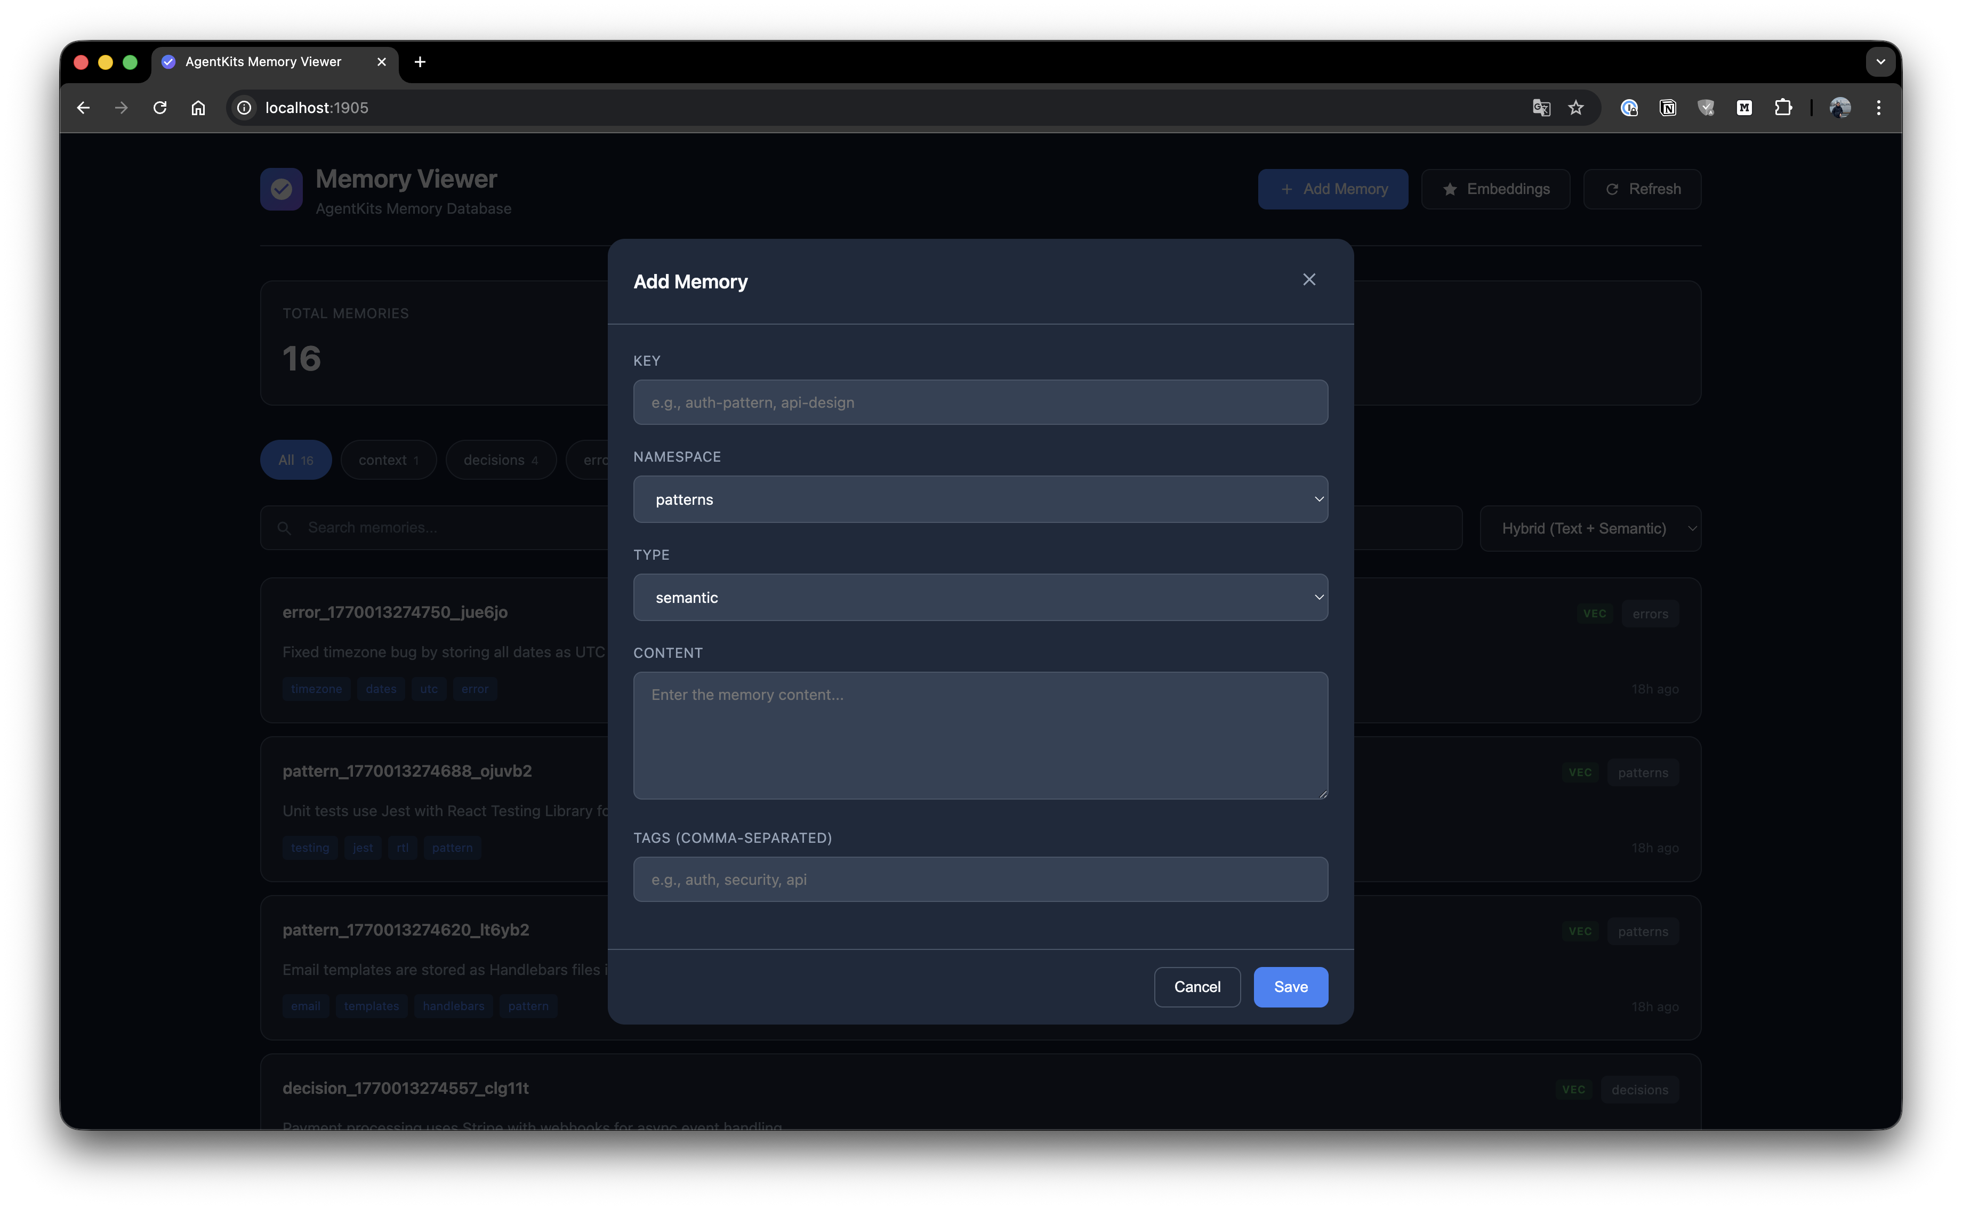The height and width of the screenshot is (1209, 1962).
Task: Select the All 16 filter tab
Action: [295, 460]
